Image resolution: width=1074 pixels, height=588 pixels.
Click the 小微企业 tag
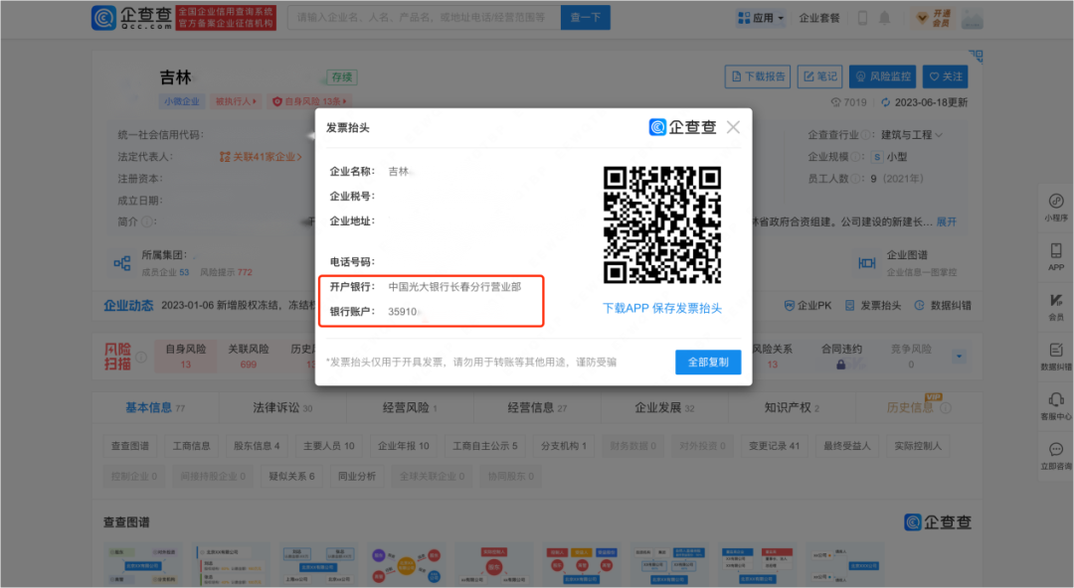click(182, 101)
